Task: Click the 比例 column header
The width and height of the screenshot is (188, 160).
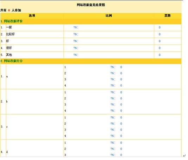Action: (109, 16)
